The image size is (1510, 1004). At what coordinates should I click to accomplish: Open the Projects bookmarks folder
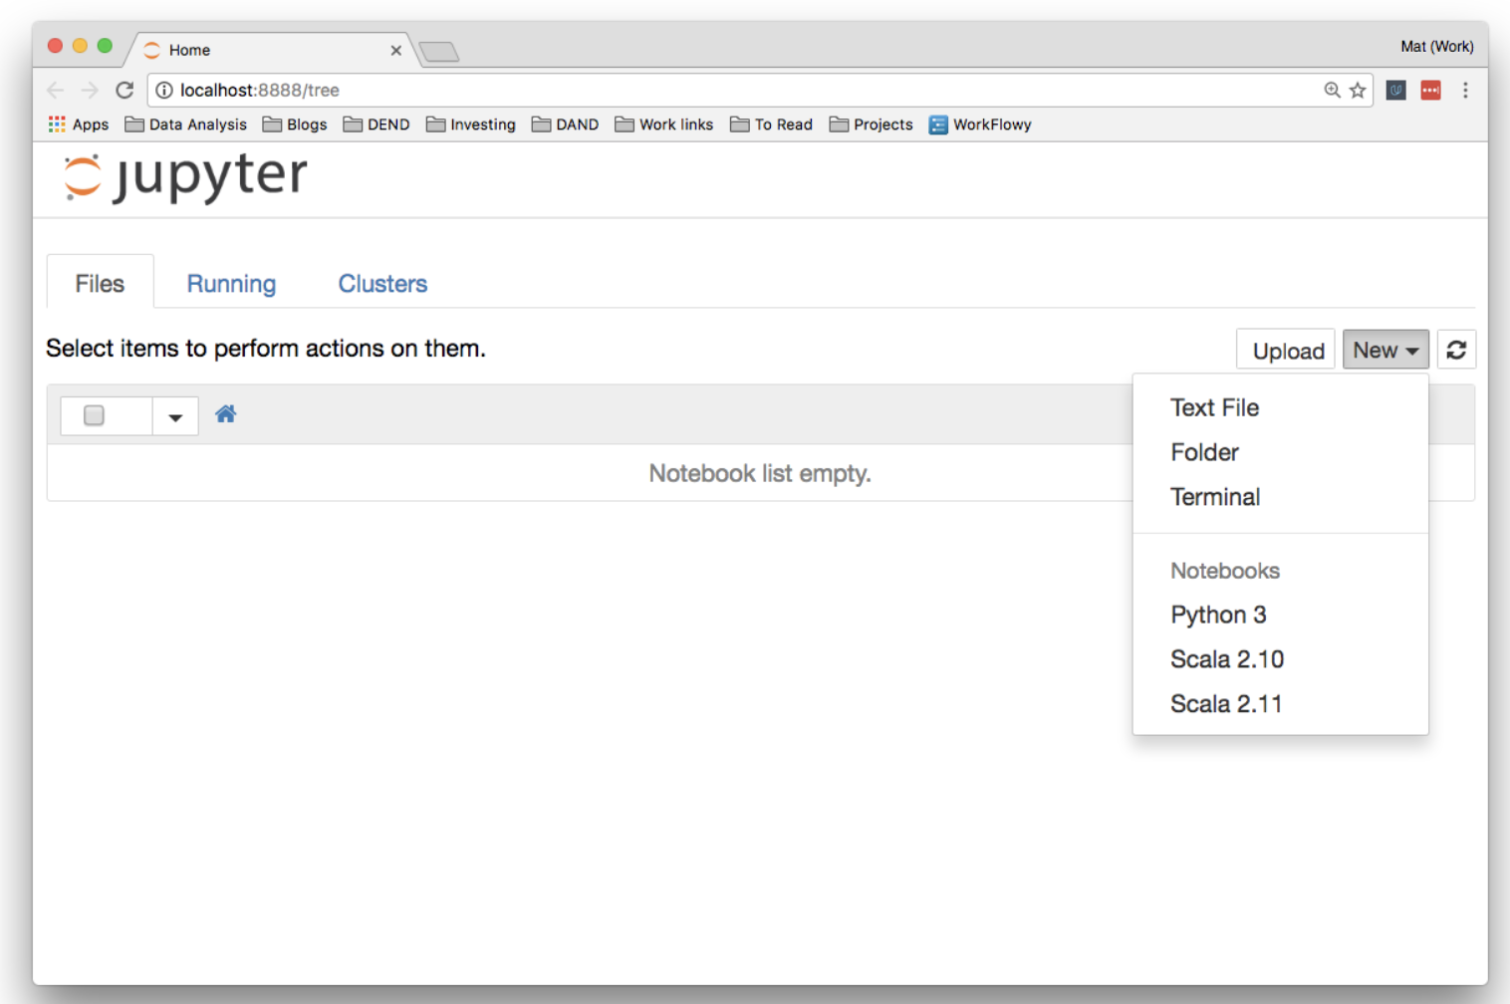(871, 125)
